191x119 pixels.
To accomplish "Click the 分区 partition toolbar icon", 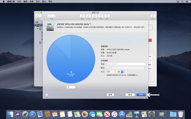I will (88, 16).
